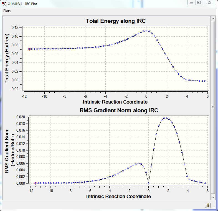Maximize the IRC Plot window
This screenshot has width=218, height=211.
(199, 3)
